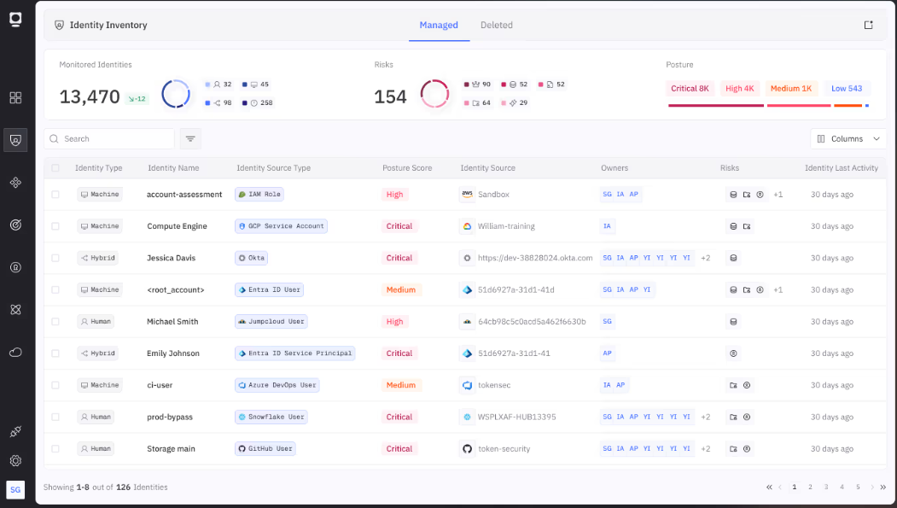
Task: Open the integrations node icon in sidebar
Action: tap(15, 182)
